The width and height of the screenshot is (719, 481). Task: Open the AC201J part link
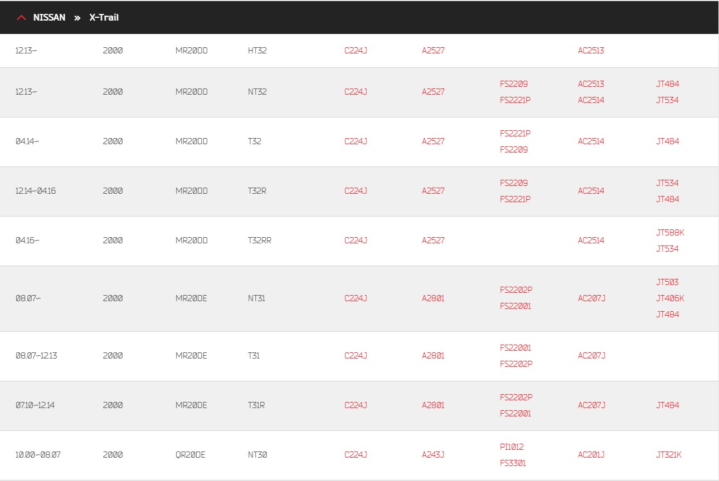click(591, 455)
